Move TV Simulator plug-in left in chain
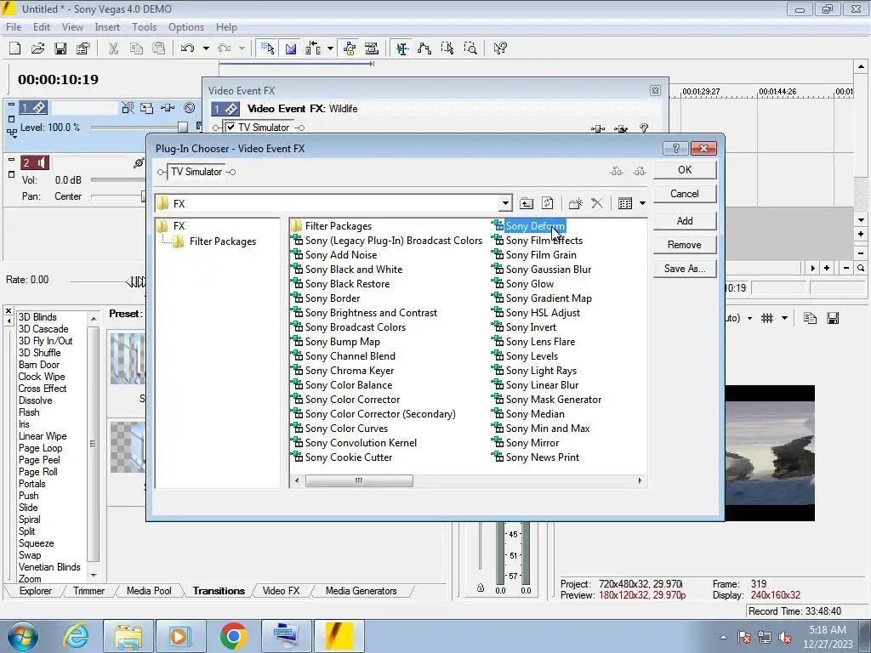The width and height of the screenshot is (871, 653). [x=617, y=171]
